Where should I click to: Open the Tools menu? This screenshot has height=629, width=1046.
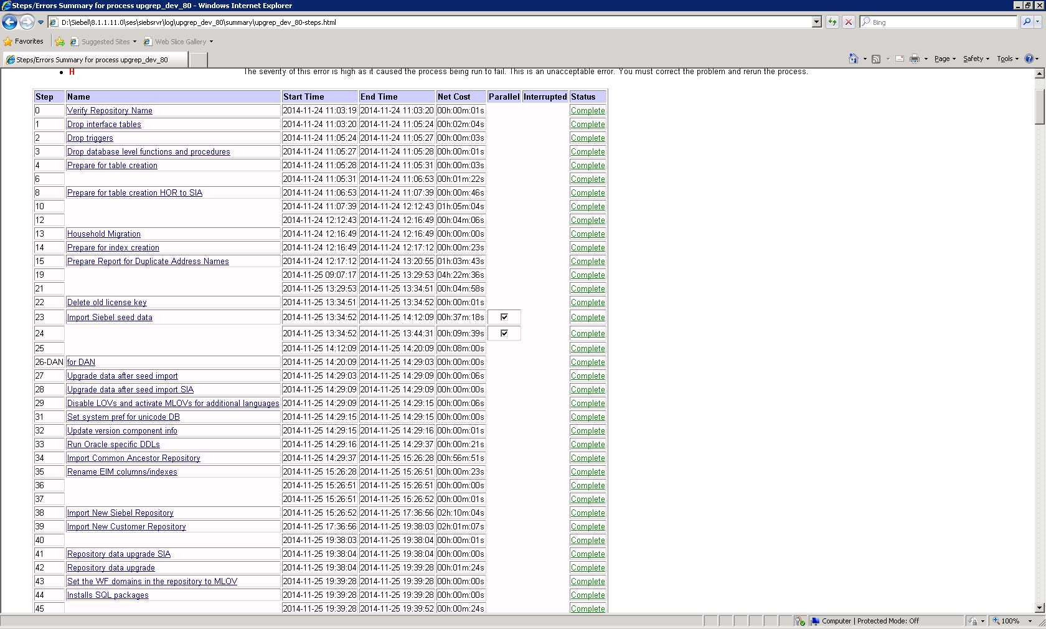click(1007, 59)
